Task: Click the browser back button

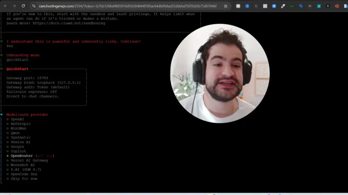Action: [5, 6]
